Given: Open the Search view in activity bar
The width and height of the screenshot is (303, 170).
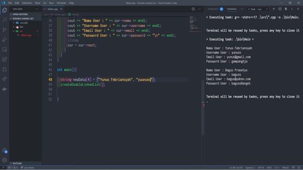Looking at the screenshot, I should pos(4,20).
